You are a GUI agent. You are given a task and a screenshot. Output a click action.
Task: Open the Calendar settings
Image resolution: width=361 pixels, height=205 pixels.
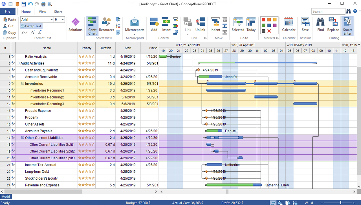tap(289, 25)
